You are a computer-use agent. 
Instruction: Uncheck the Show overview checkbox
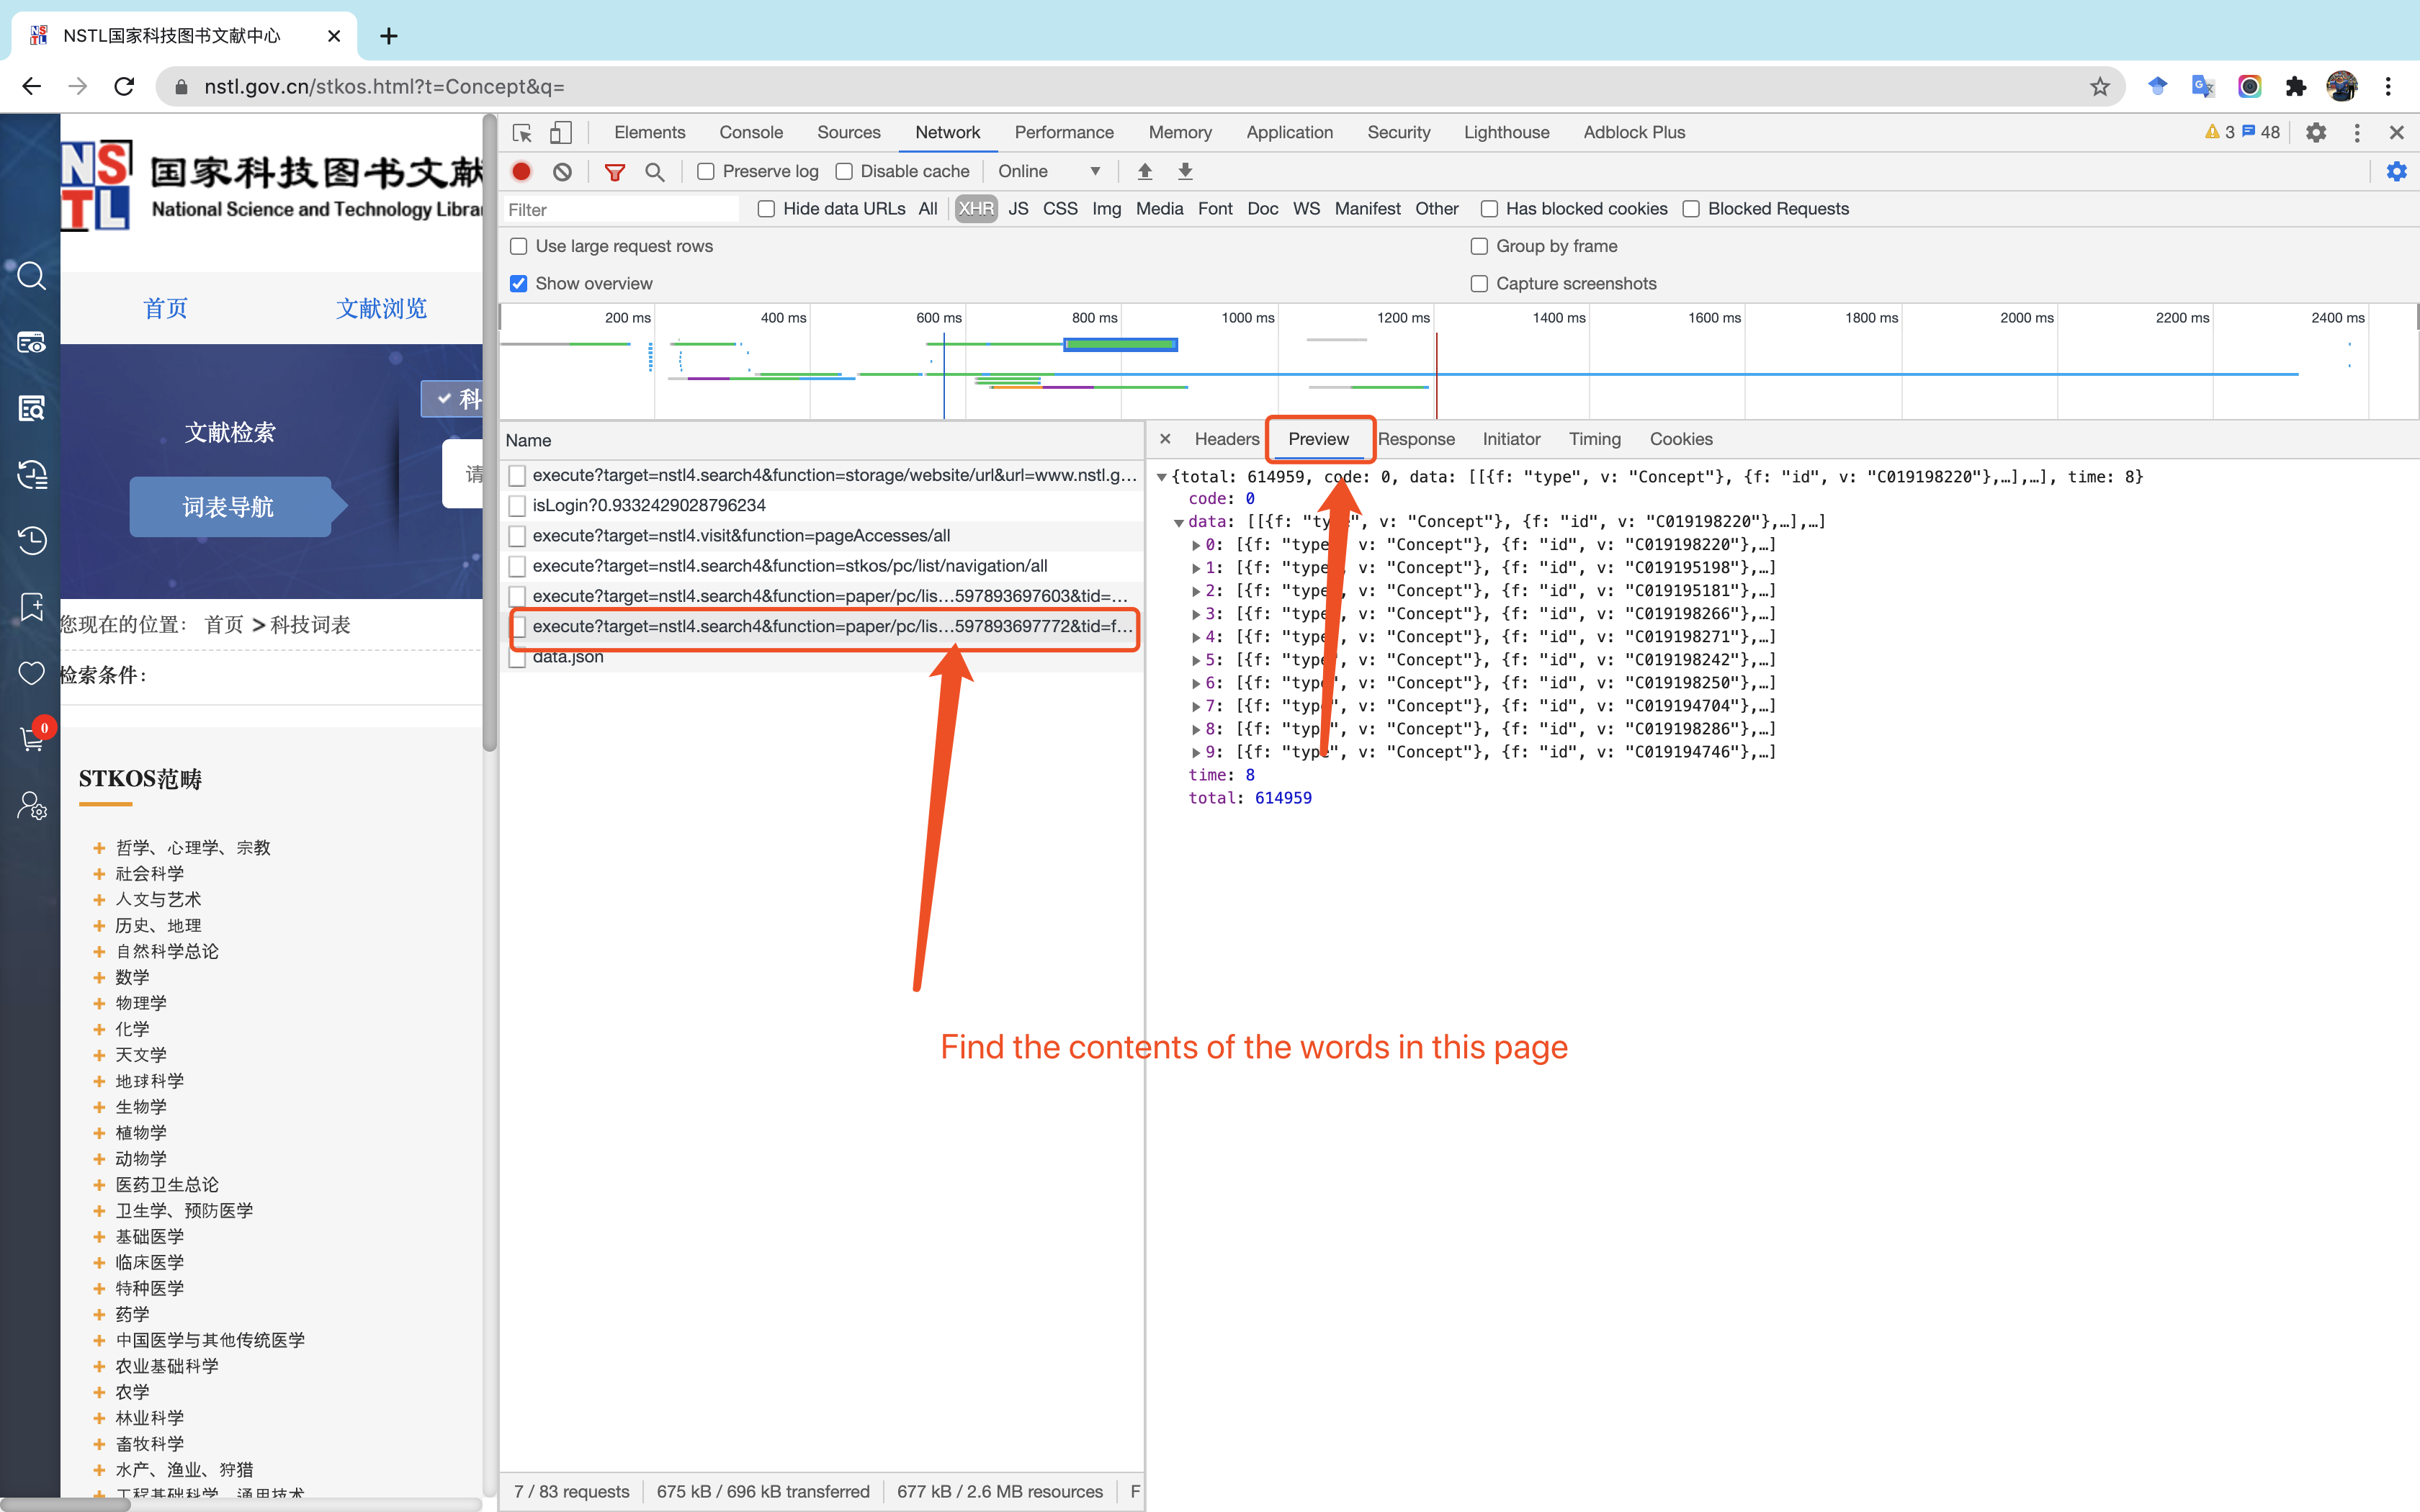click(519, 283)
